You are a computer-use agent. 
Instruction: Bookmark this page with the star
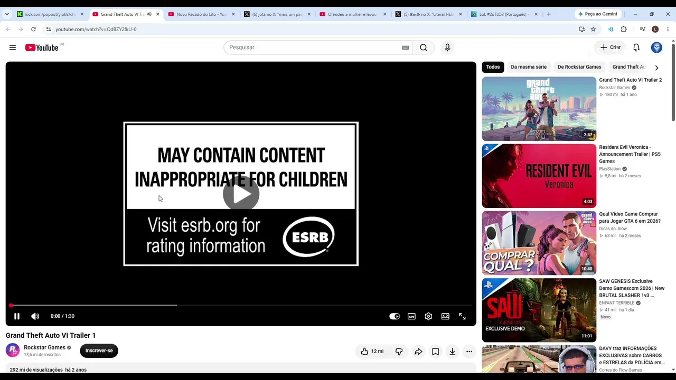[x=593, y=29]
